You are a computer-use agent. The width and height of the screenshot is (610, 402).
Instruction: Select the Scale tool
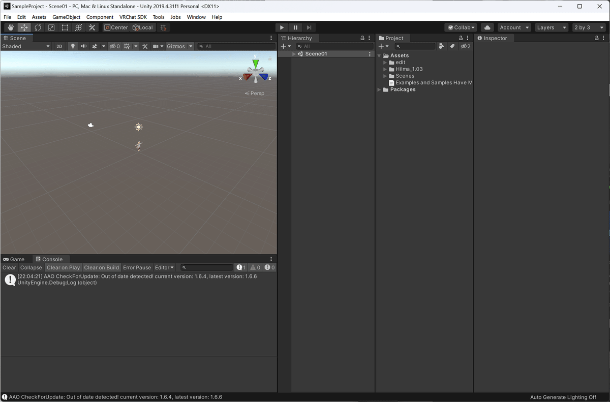point(51,27)
